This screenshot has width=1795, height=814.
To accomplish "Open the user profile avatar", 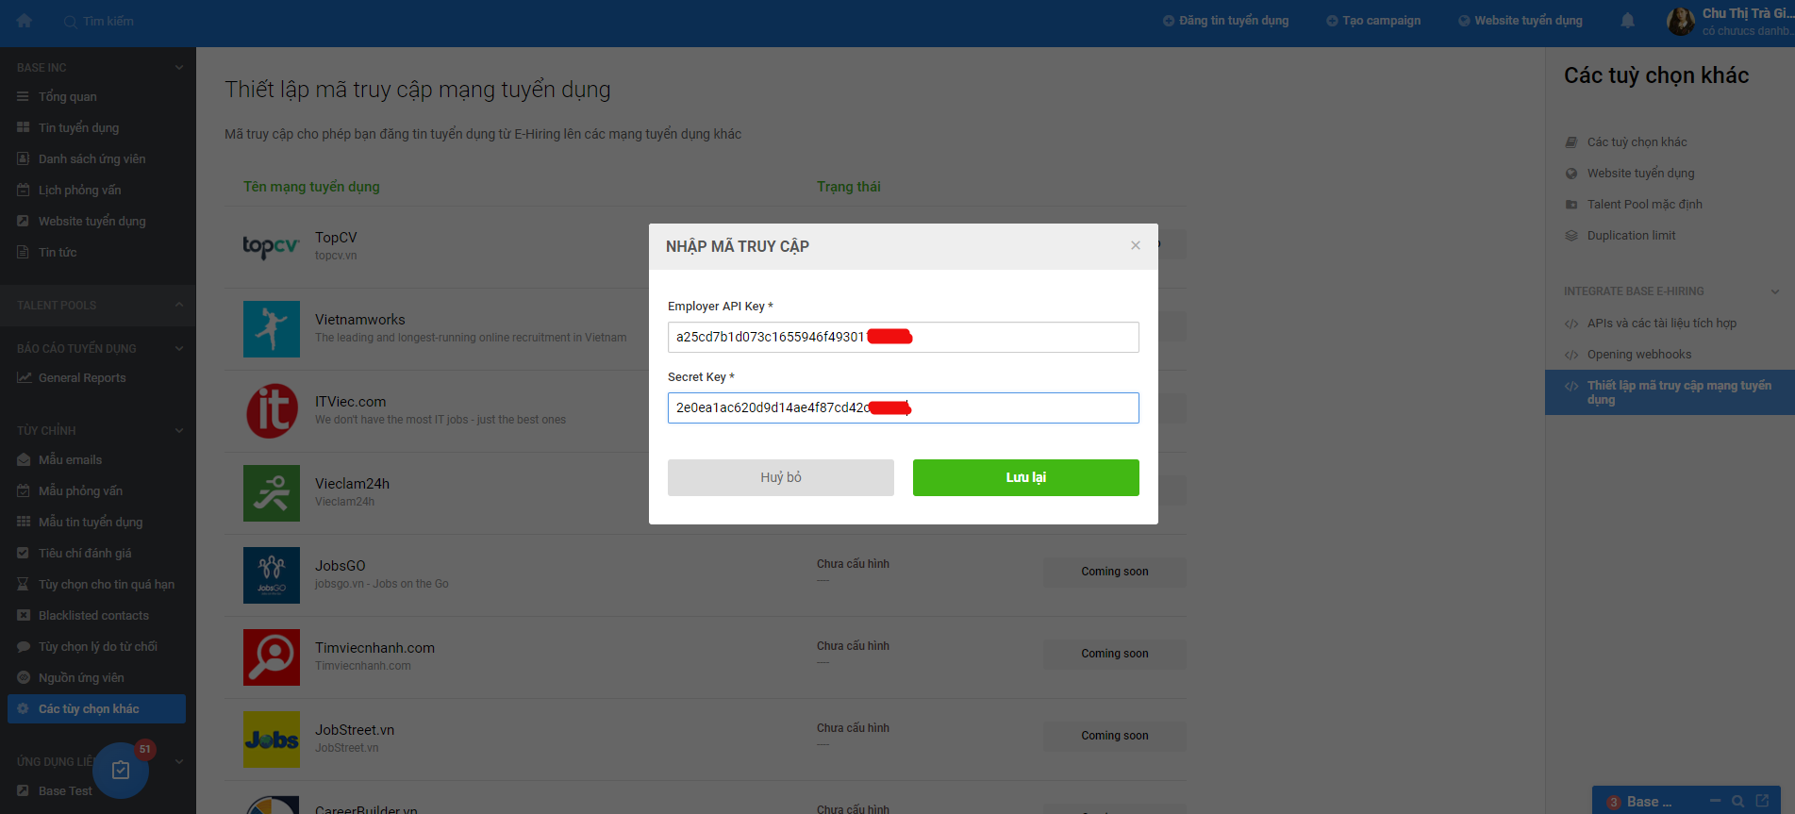I will click(x=1681, y=21).
